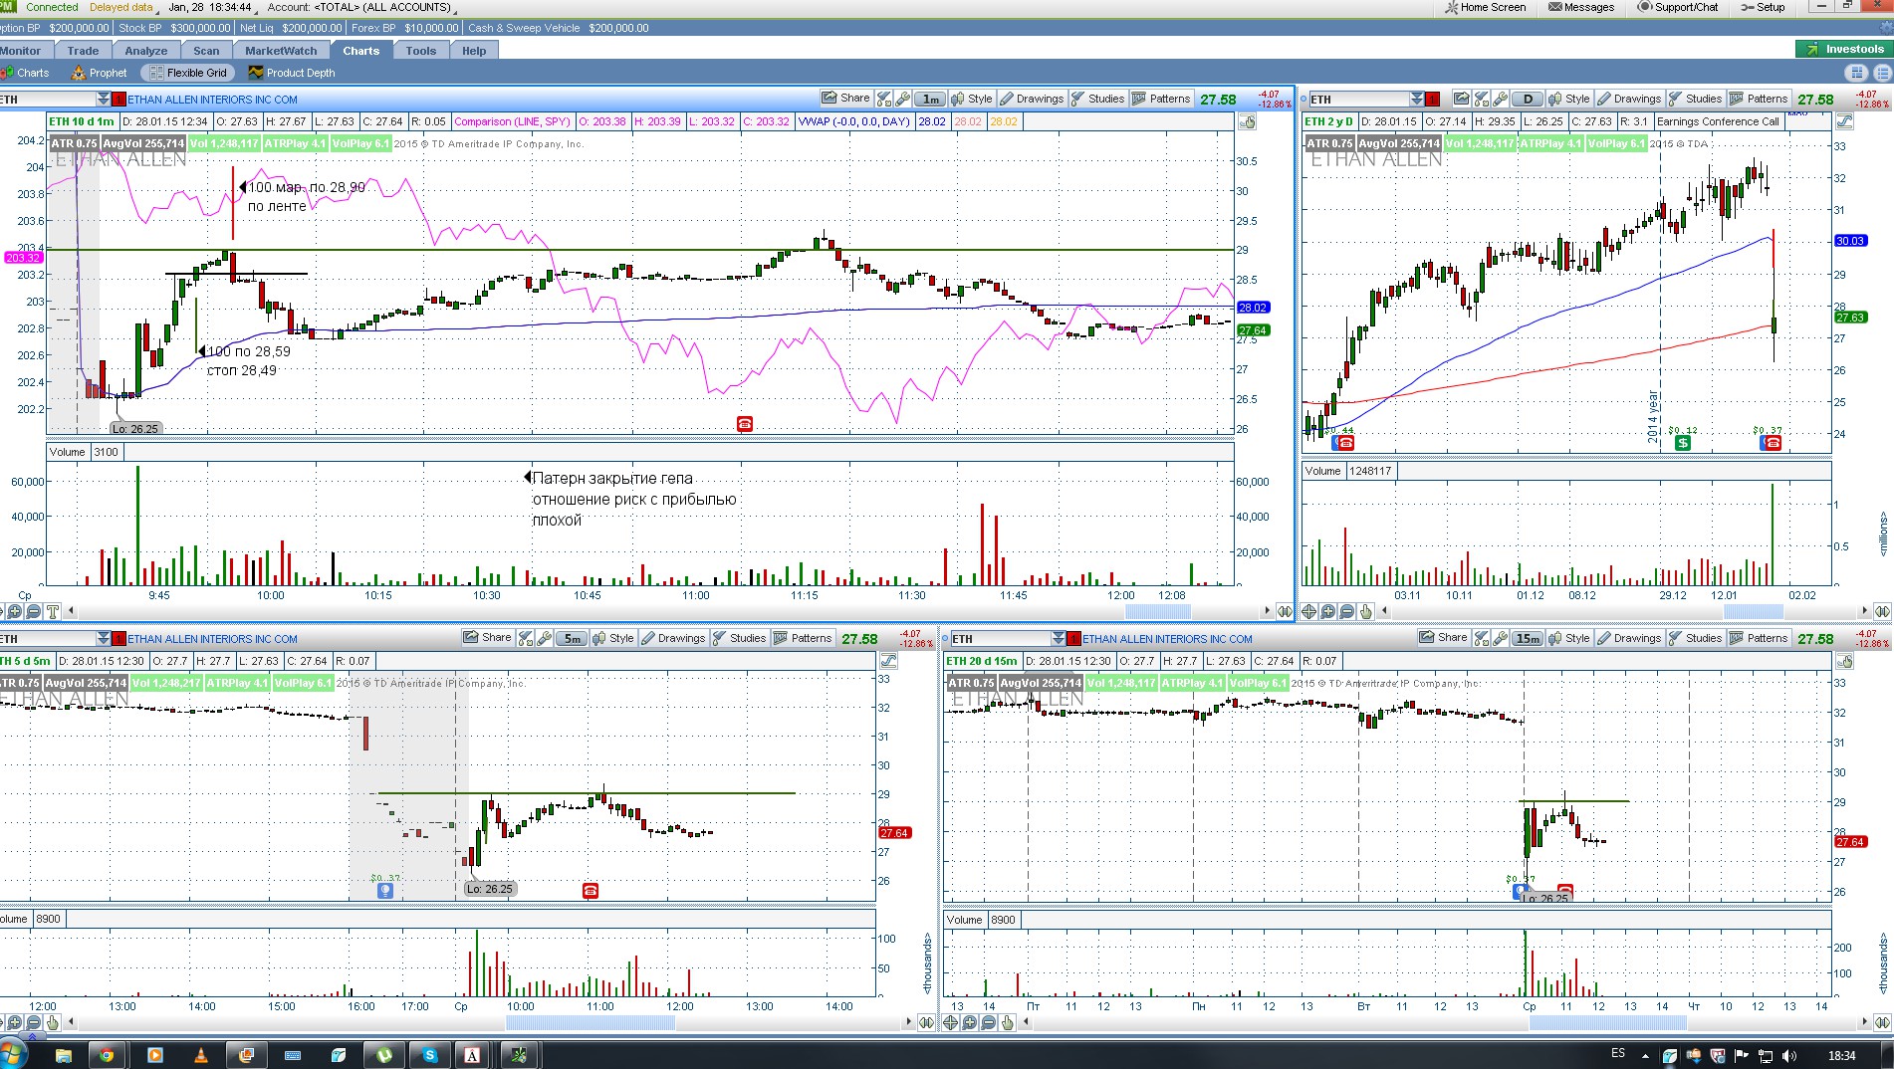The height and width of the screenshot is (1069, 1894).
Task: Select crosshair cursor under the daily chart
Action: pos(1308,611)
